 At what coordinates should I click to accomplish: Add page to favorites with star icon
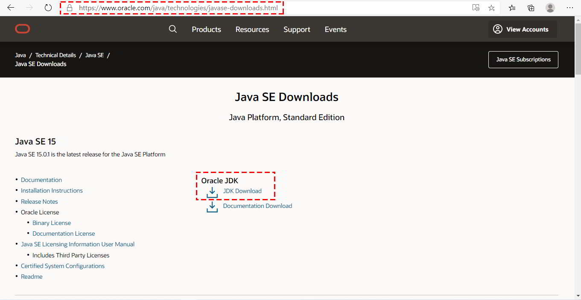pos(491,8)
